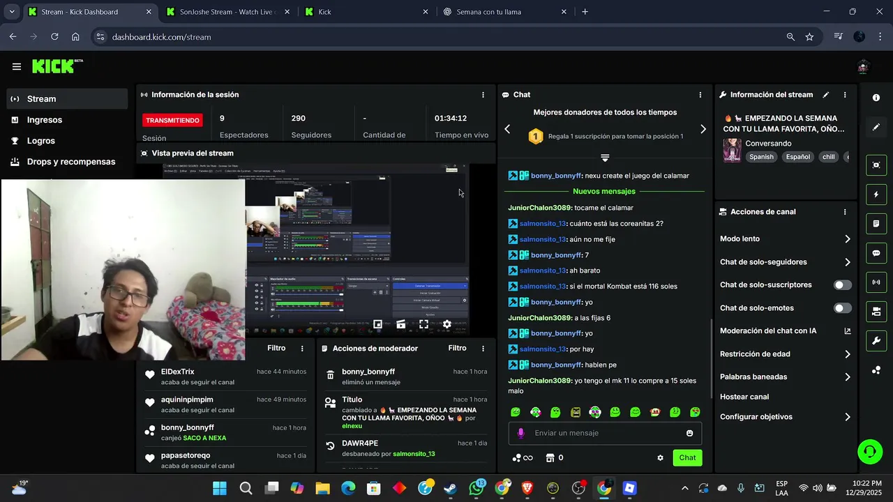Click the pencil edit icon in right sidebar
Screen dimensions: 893x502
pos(876,128)
